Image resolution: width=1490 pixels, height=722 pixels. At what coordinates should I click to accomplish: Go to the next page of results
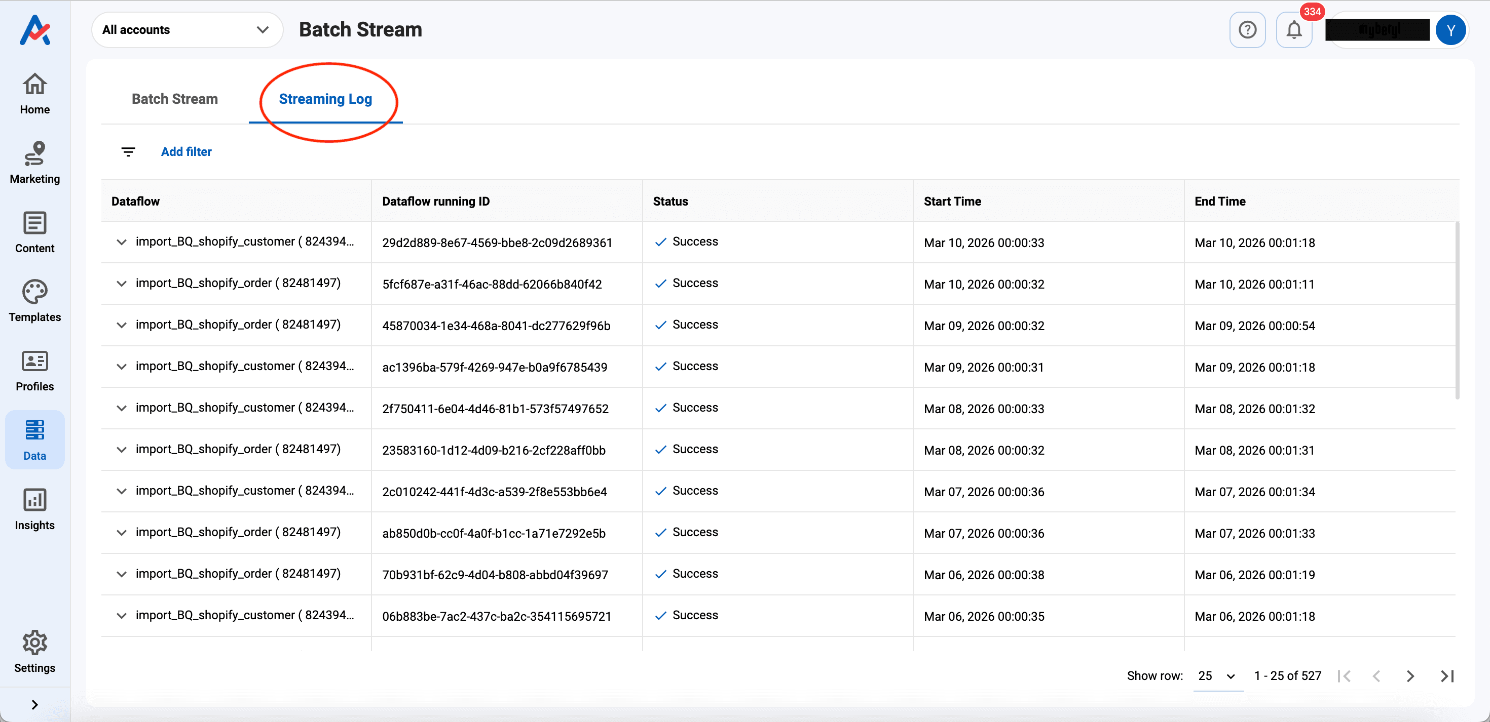[1409, 675]
